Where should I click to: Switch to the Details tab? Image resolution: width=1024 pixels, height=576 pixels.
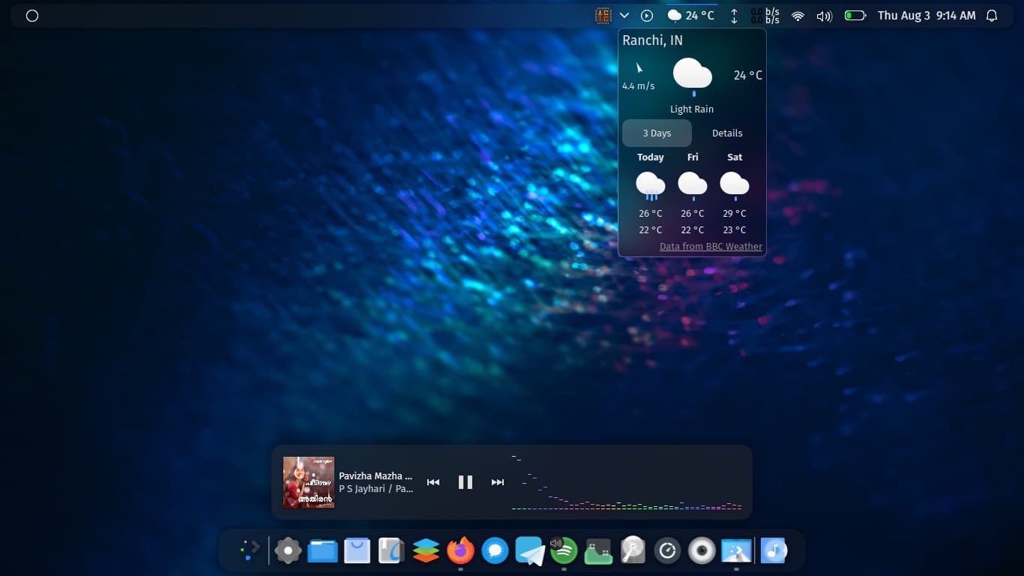coord(726,133)
